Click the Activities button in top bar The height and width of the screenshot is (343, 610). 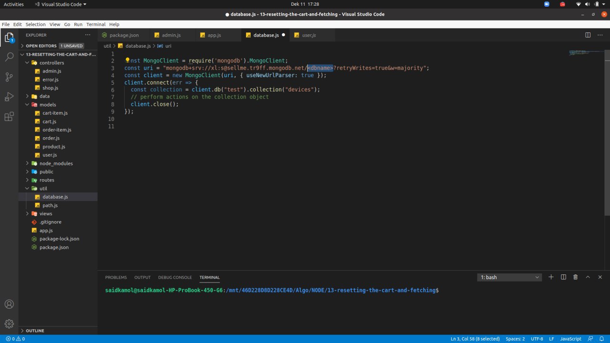14,4
